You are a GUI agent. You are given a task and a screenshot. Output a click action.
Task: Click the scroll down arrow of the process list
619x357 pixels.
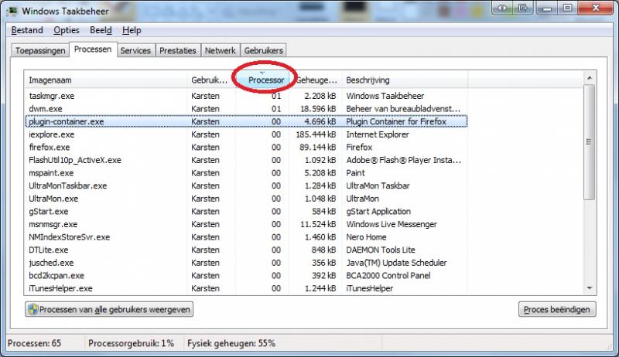[x=590, y=288]
